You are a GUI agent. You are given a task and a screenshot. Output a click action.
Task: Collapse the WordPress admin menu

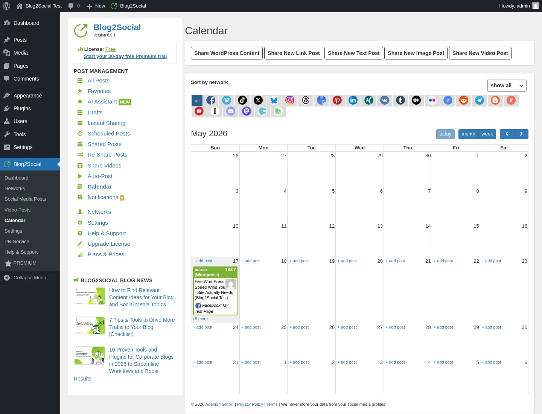[x=30, y=278]
